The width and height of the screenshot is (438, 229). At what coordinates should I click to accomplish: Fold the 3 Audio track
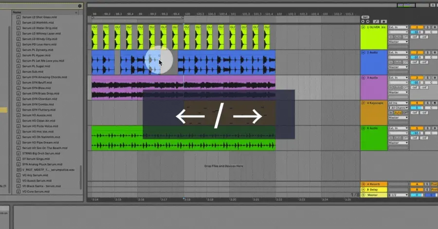coord(363,78)
